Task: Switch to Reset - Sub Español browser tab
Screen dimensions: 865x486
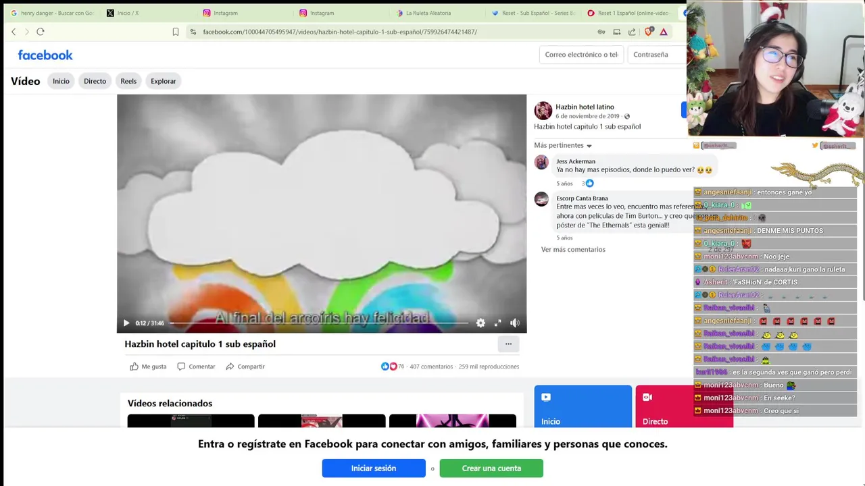Action: click(x=534, y=13)
